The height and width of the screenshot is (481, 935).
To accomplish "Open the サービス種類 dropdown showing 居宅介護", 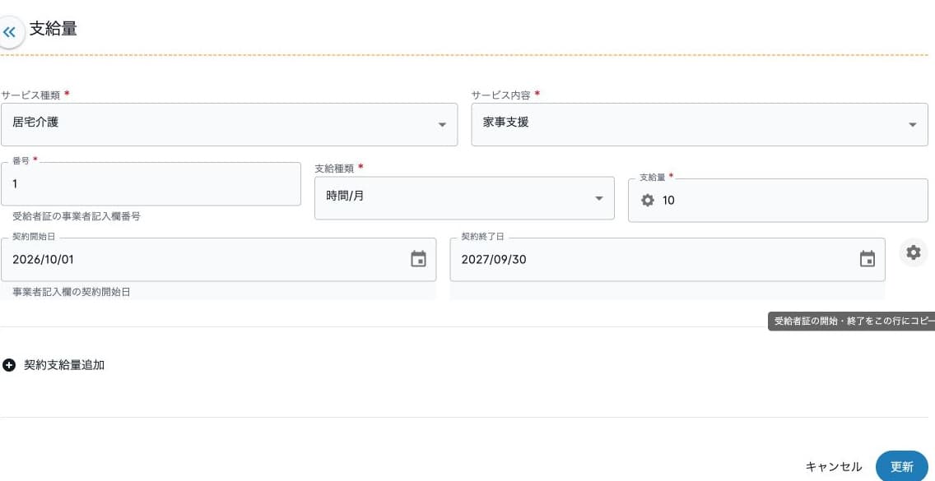I will [229, 125].
